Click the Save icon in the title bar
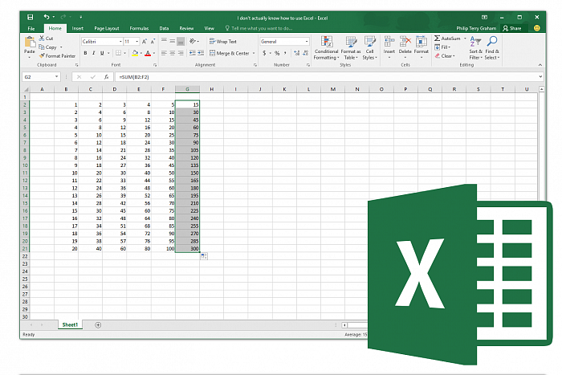Image resolution: width=562 pixels, height=375 pixels. point(30,17)
